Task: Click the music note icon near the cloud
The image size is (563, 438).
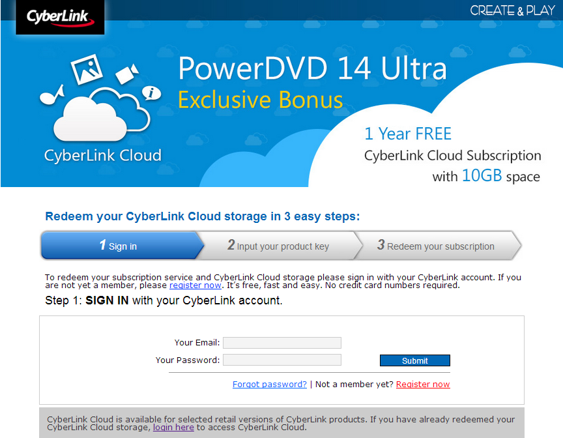Action: point(51,95)
